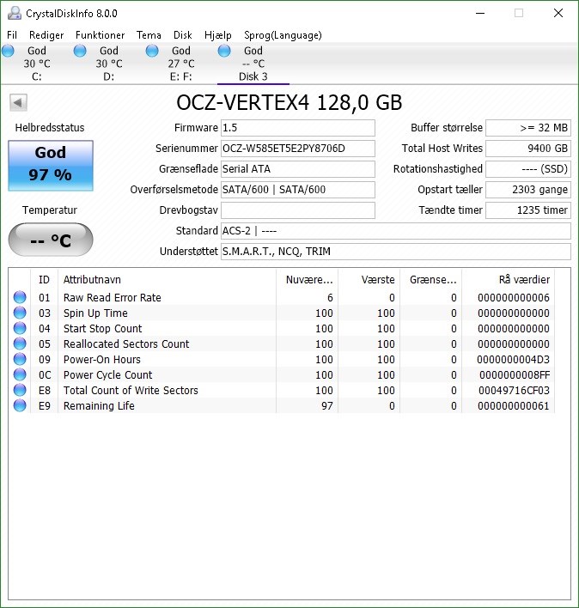Select the Disk 3 tab
579x608 pixels.
pyautogui.click(x=253, y=64)
